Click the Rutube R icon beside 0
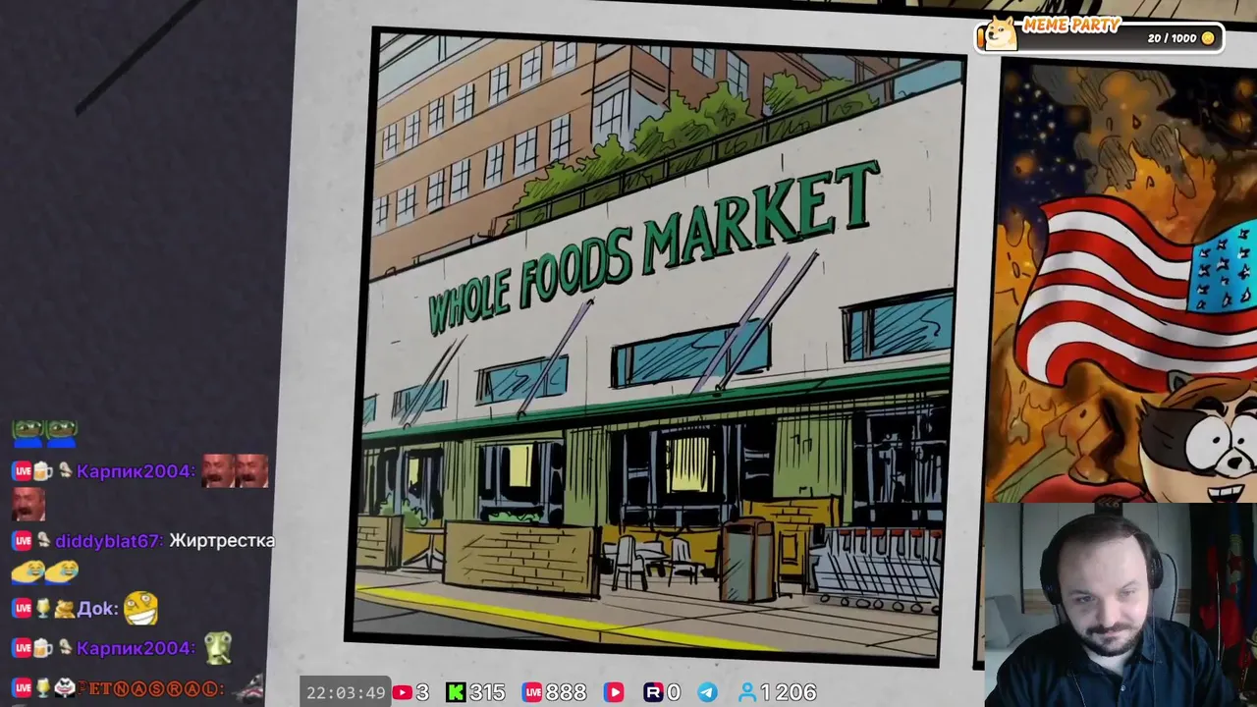Viewport: 1257px width, 707px height. (653, 692)
